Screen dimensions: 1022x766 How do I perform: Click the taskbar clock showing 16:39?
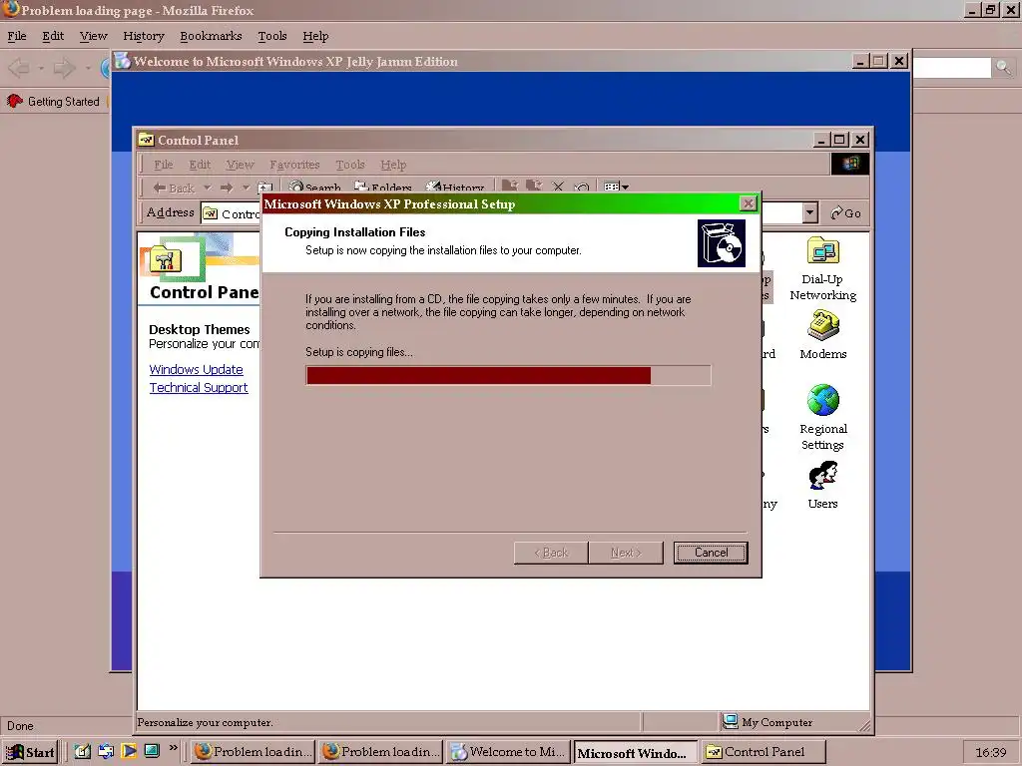(x=991, y=752)
